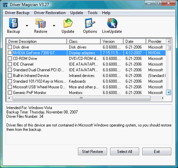Enable the Generic PnP Monitor checkbox

coord(10,92)
